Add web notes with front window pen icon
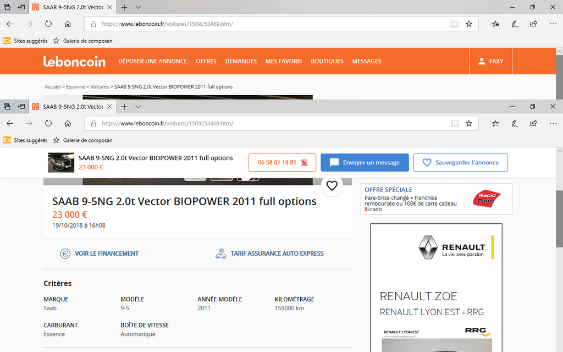 pos(515,124)
